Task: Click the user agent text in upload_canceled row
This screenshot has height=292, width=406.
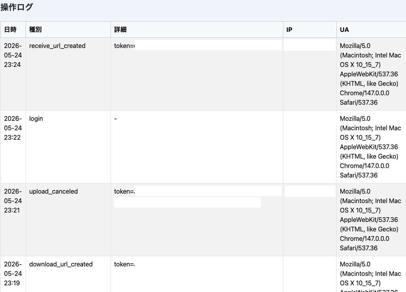Action: pyautogui.click(x=370, y=220)
